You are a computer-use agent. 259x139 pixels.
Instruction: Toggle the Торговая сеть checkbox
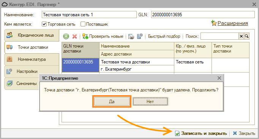click(x=44, y=24)
